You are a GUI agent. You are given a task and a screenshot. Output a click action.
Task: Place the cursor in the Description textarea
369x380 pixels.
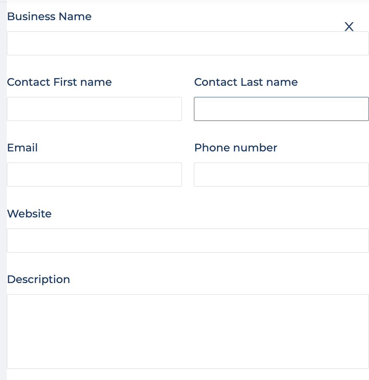coord(188,332)
